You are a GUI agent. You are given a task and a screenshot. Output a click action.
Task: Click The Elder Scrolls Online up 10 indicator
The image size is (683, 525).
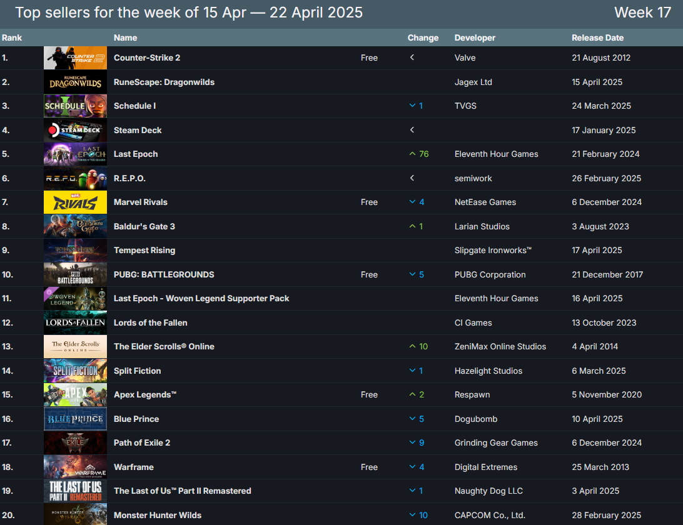click(x=418, y=346)
